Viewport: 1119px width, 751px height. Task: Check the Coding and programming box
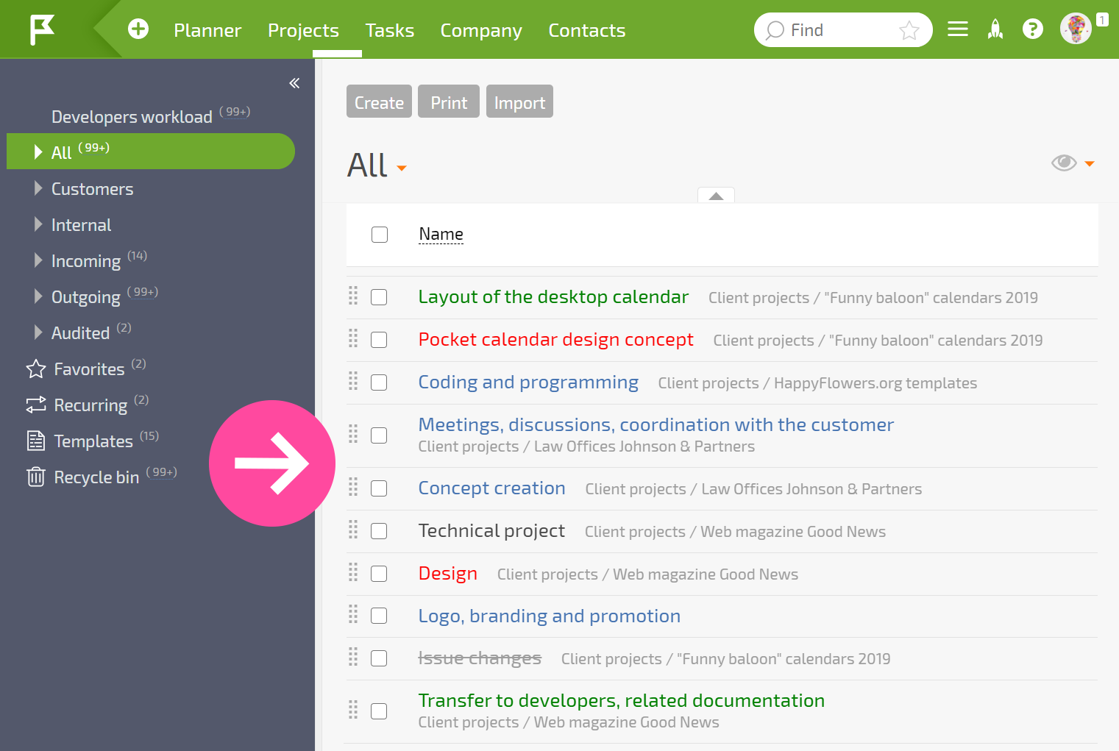379,382
